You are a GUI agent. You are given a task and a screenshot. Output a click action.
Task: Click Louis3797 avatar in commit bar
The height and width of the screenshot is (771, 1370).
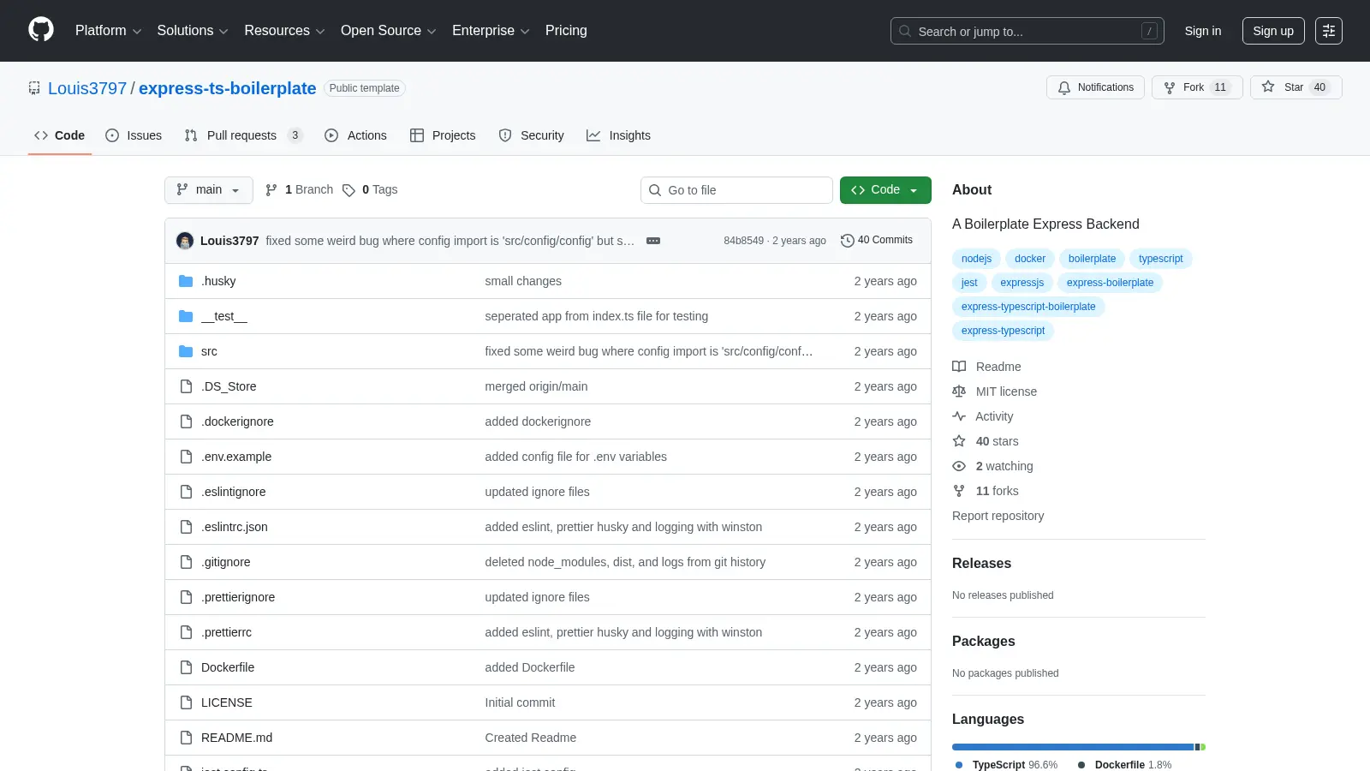185,241
